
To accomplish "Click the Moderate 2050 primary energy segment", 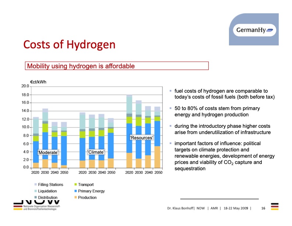I will coord(64,151).
